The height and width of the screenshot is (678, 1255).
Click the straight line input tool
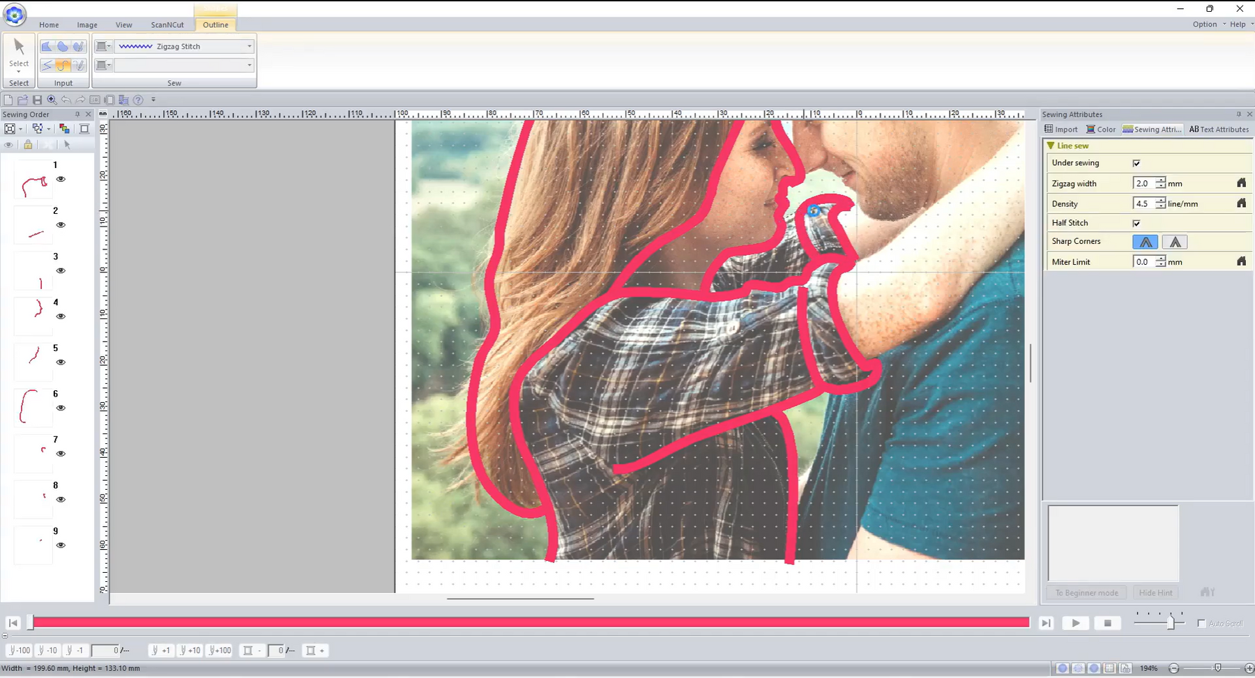click(47, 66)
